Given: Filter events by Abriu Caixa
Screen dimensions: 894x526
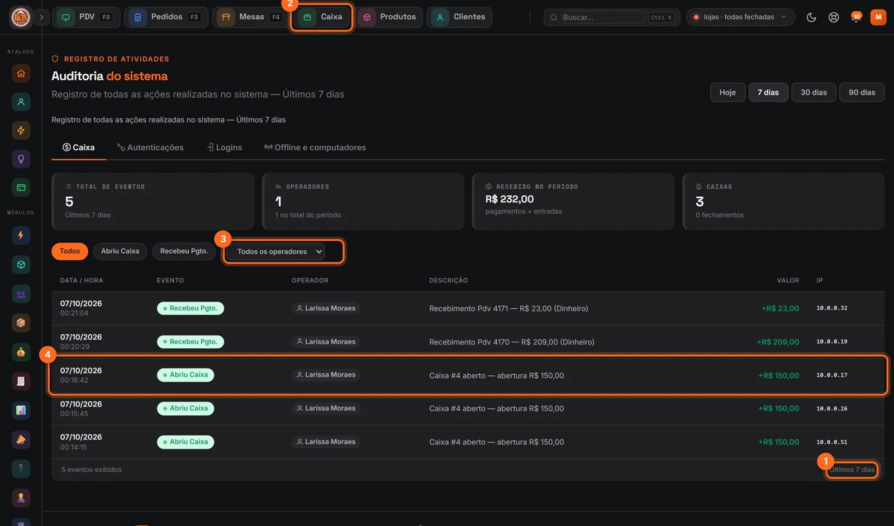Looking at the screenshot, I should [x=120, y=251].
